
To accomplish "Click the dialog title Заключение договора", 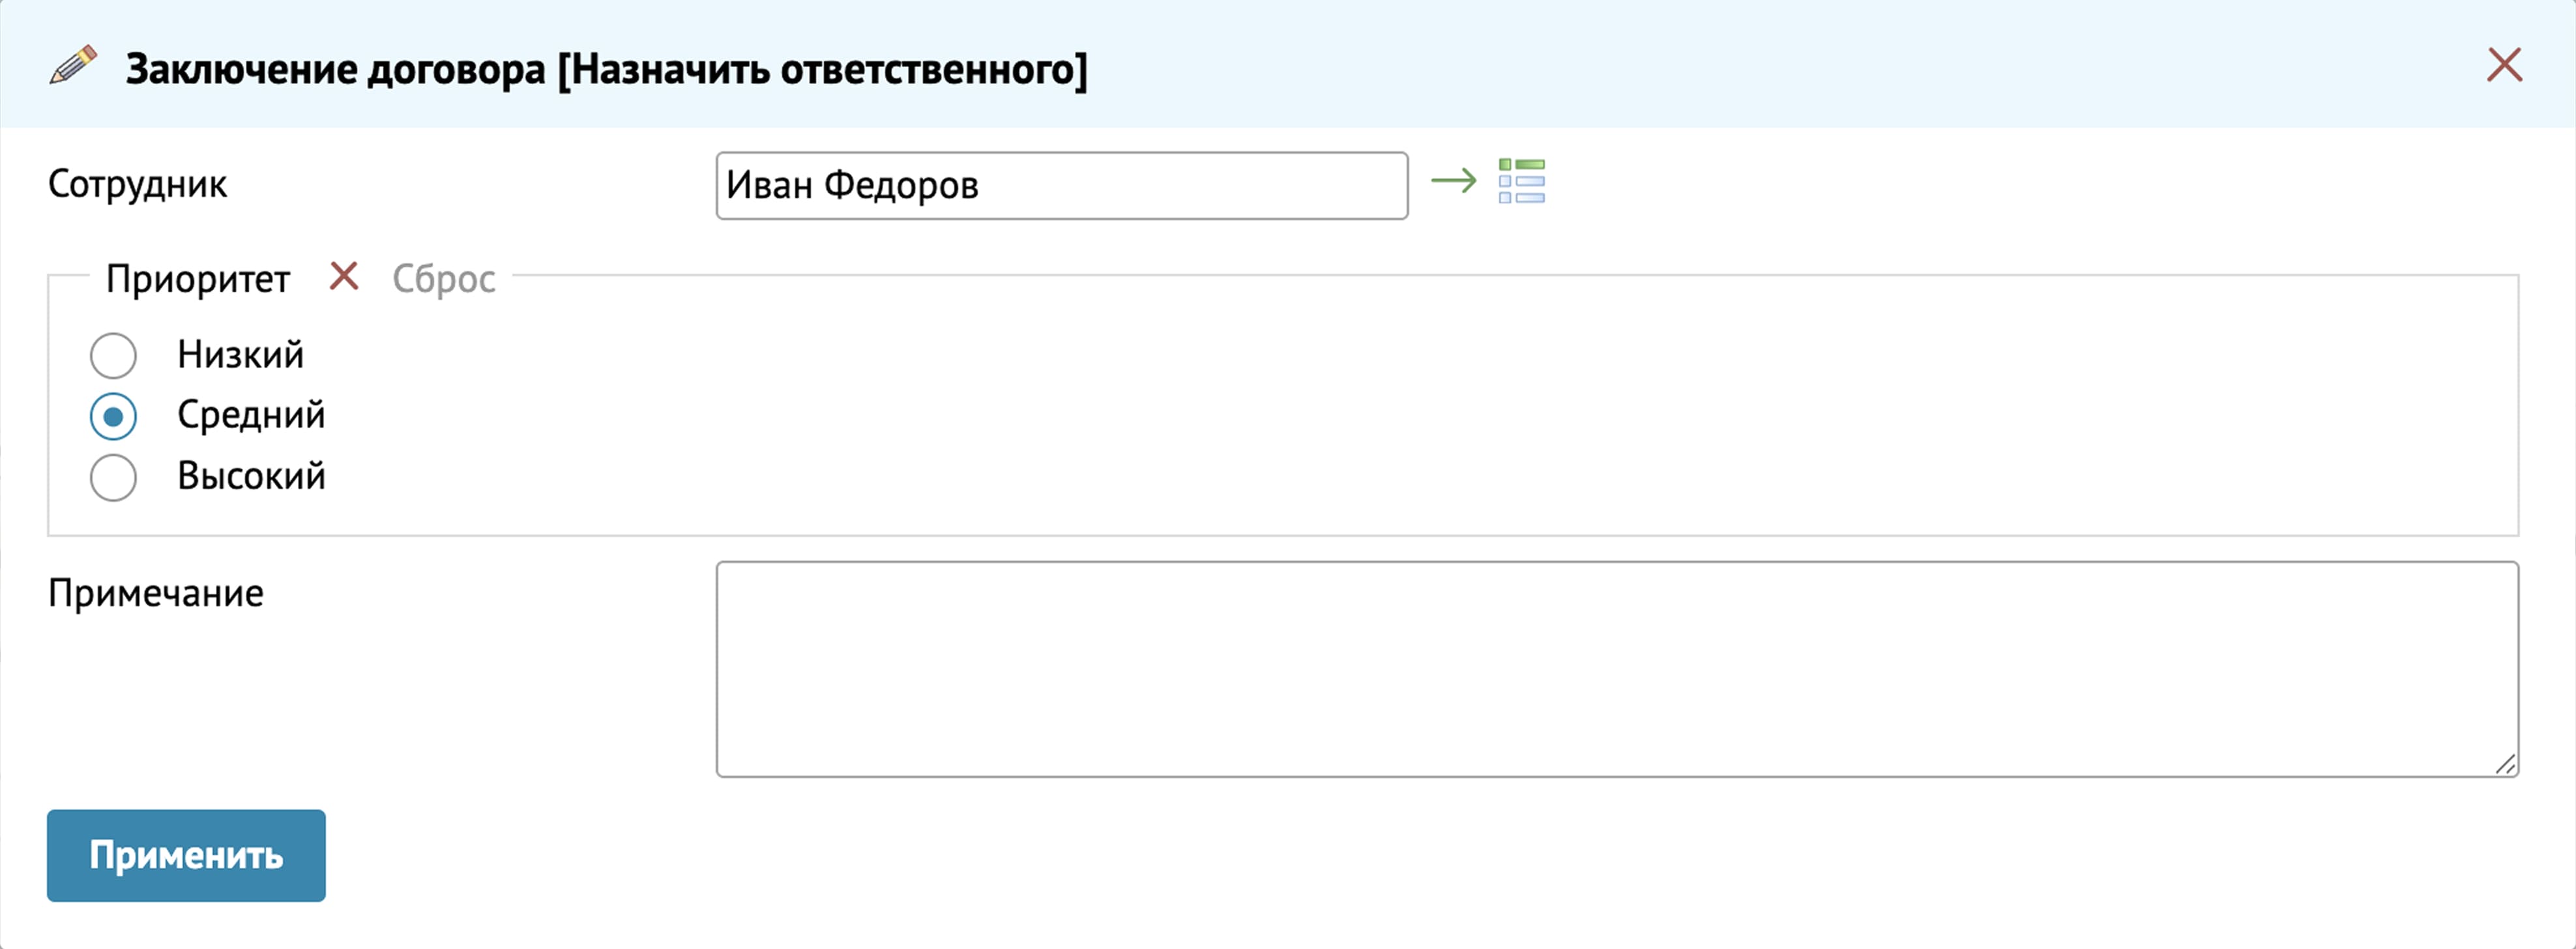I will [606, 69].
